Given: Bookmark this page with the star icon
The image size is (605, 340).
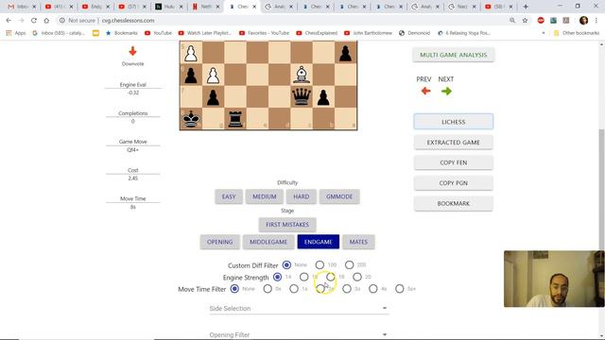Looking at the screenshot, I should click(x=525, y=21).
